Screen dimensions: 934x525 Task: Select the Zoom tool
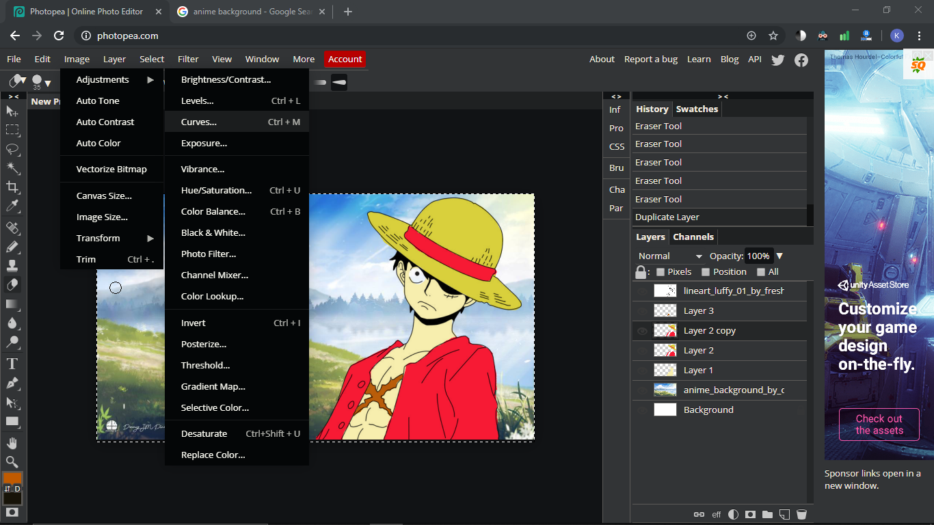12,462
